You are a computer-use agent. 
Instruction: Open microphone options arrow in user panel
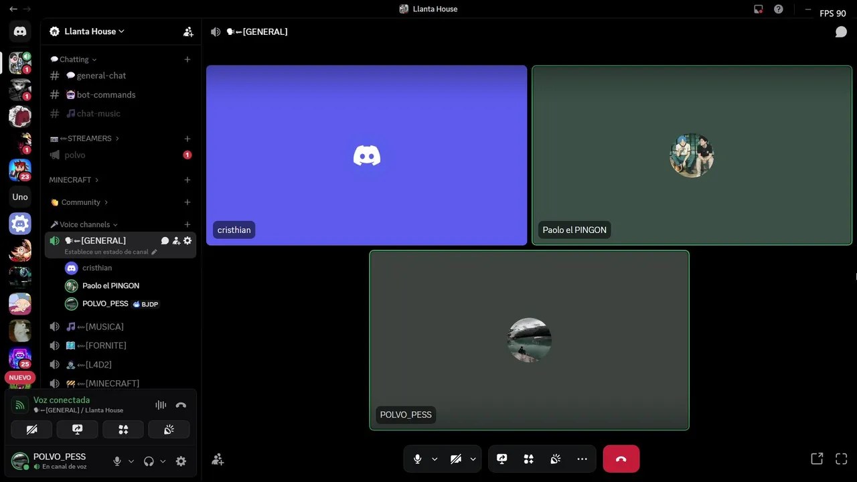tap(131, 461)
